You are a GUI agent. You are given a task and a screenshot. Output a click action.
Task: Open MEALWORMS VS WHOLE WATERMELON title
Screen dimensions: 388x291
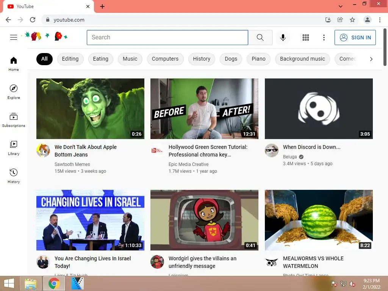point(313,262)
